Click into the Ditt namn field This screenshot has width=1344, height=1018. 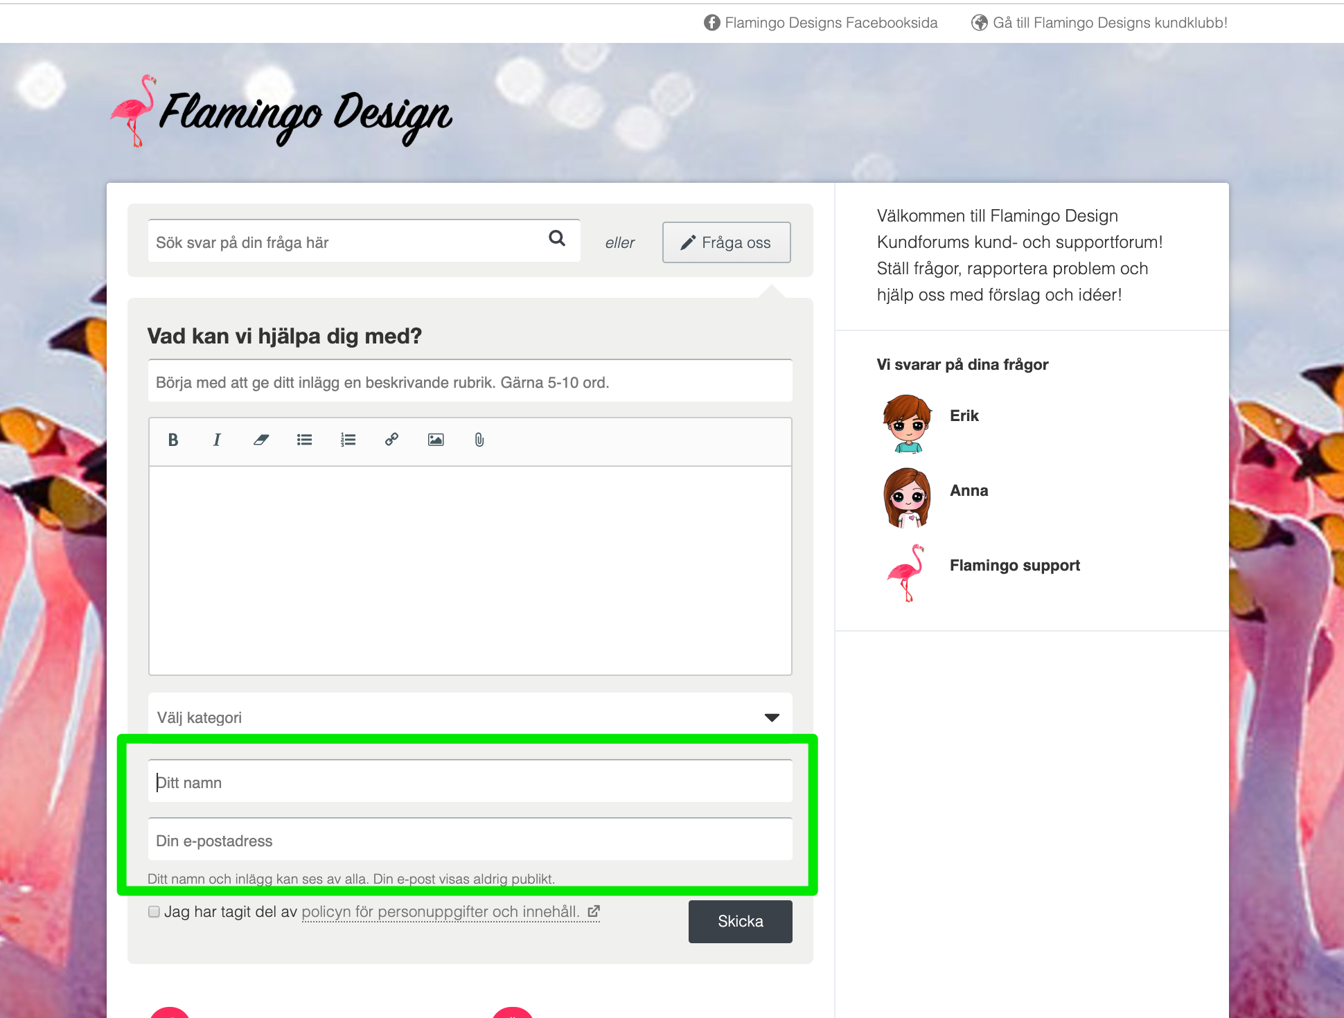pos(470,783)
